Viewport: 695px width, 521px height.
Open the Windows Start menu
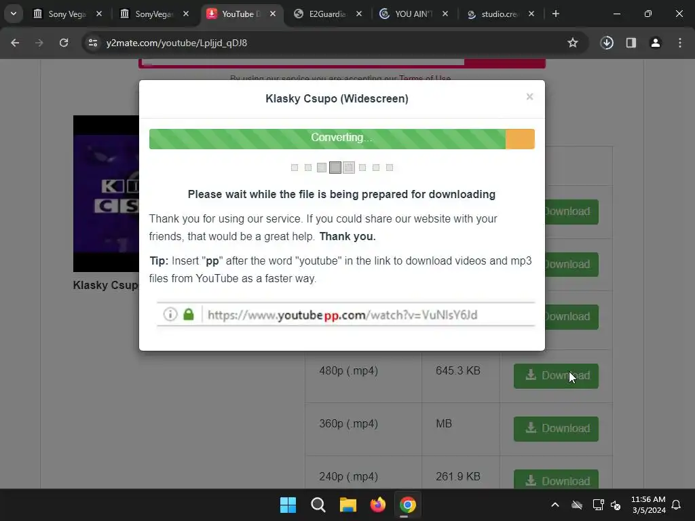288,505
